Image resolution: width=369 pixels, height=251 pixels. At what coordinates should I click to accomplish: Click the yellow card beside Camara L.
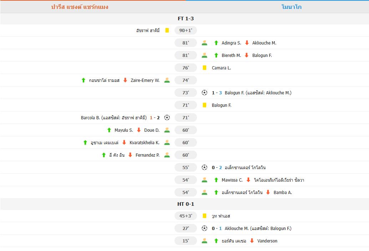(x=204, y=68)
